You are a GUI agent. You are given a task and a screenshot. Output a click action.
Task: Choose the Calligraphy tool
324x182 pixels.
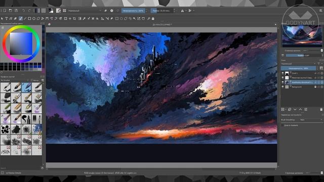click(15, 19)
